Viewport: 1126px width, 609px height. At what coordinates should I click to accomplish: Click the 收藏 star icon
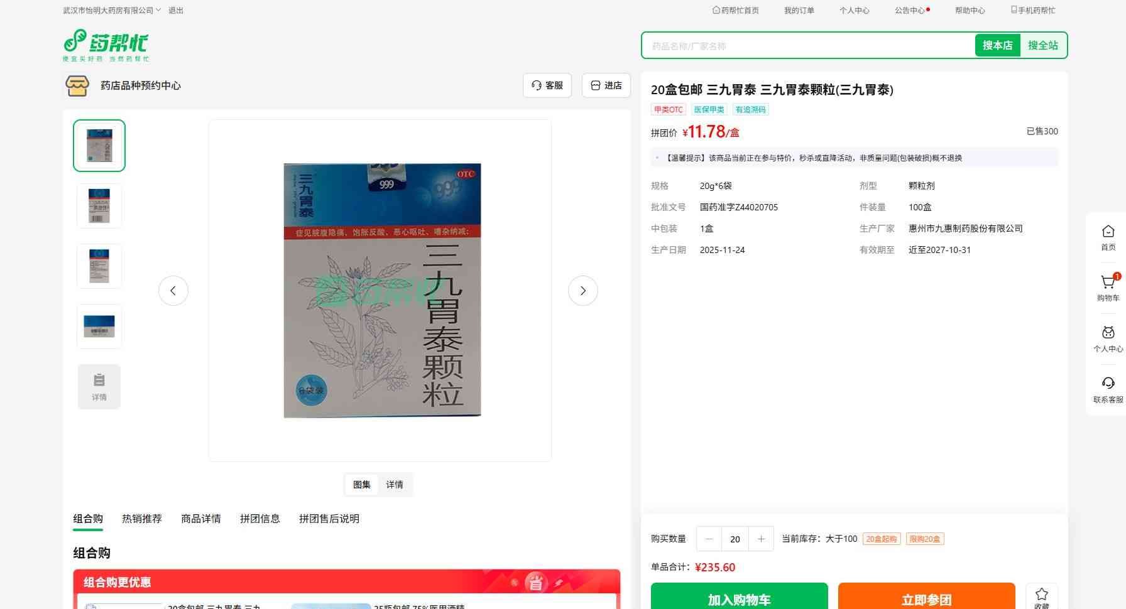pos(1041,595)
